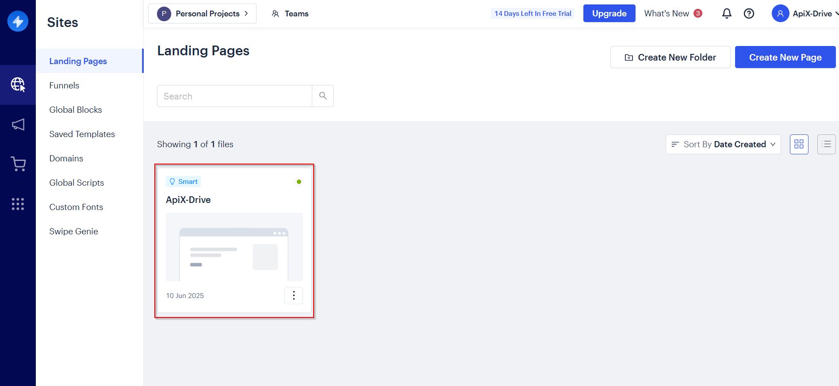Open the Sites globe icon in sidebar
Screen dimensions: 839x386
click(x=18, y=84)
